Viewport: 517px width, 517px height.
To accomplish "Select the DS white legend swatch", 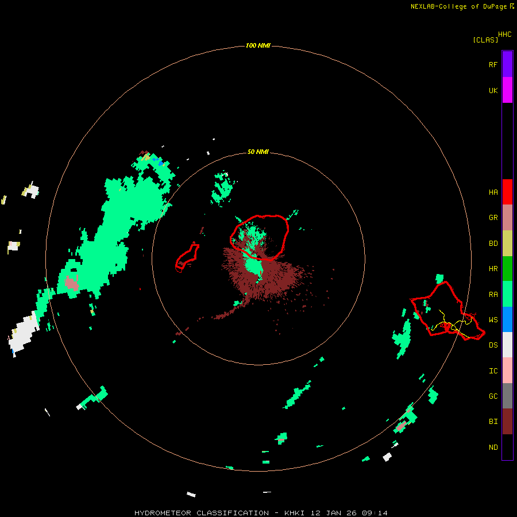I will pyautogui.click(x=507, y=345).
